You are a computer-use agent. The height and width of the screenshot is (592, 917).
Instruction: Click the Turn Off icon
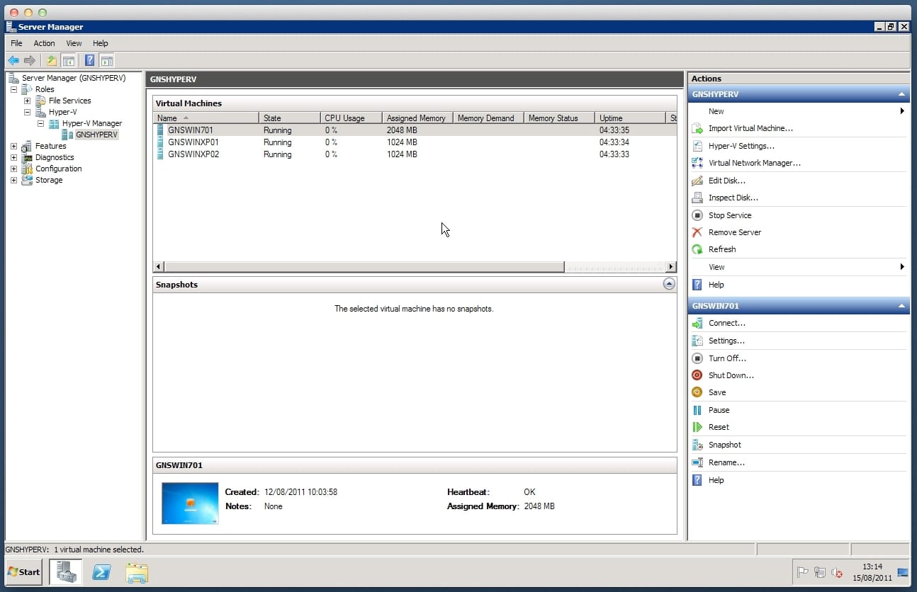(x=697, y=358)
